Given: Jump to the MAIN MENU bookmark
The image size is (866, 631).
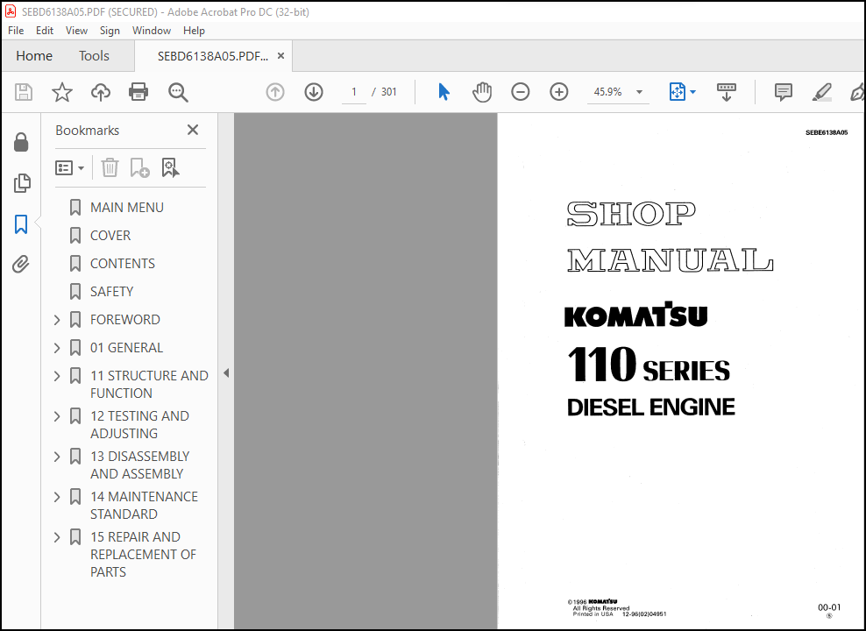Looking at the screenshot, I should point(127,208).
